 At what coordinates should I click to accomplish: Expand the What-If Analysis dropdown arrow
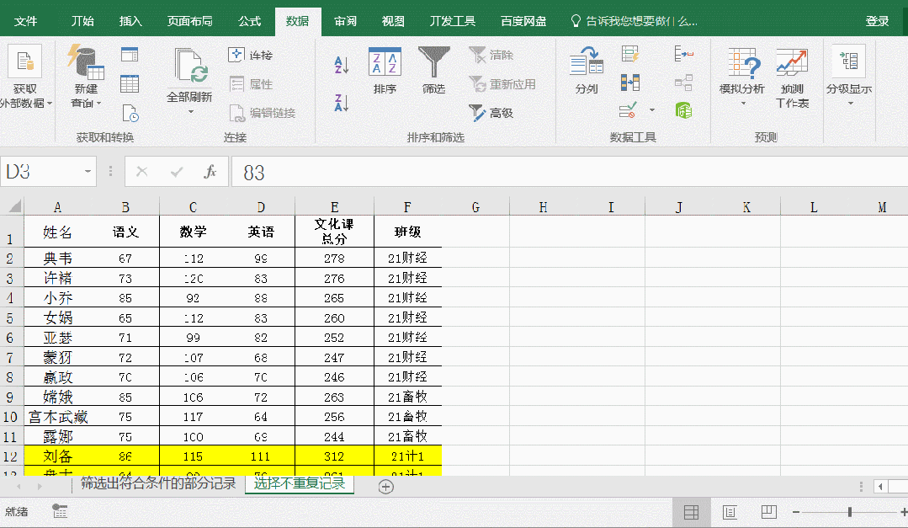pyautogui.click(x=744, y=104)
